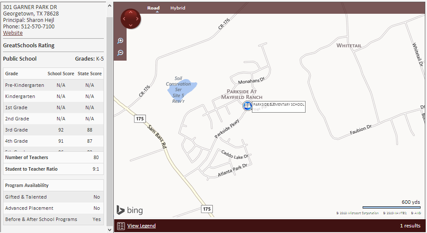Click the Parkside Pkwy street label
Image resolution: width=427 pixels, height=233 pixels.
coord(227,129)
